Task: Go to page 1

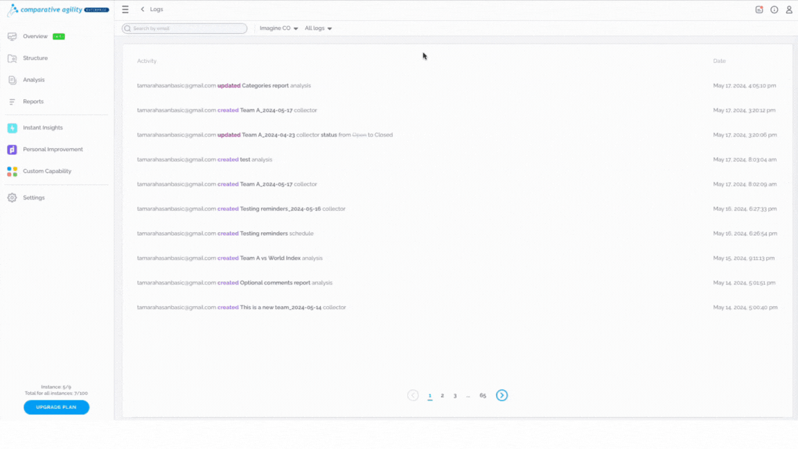Action: coord(430,396)
